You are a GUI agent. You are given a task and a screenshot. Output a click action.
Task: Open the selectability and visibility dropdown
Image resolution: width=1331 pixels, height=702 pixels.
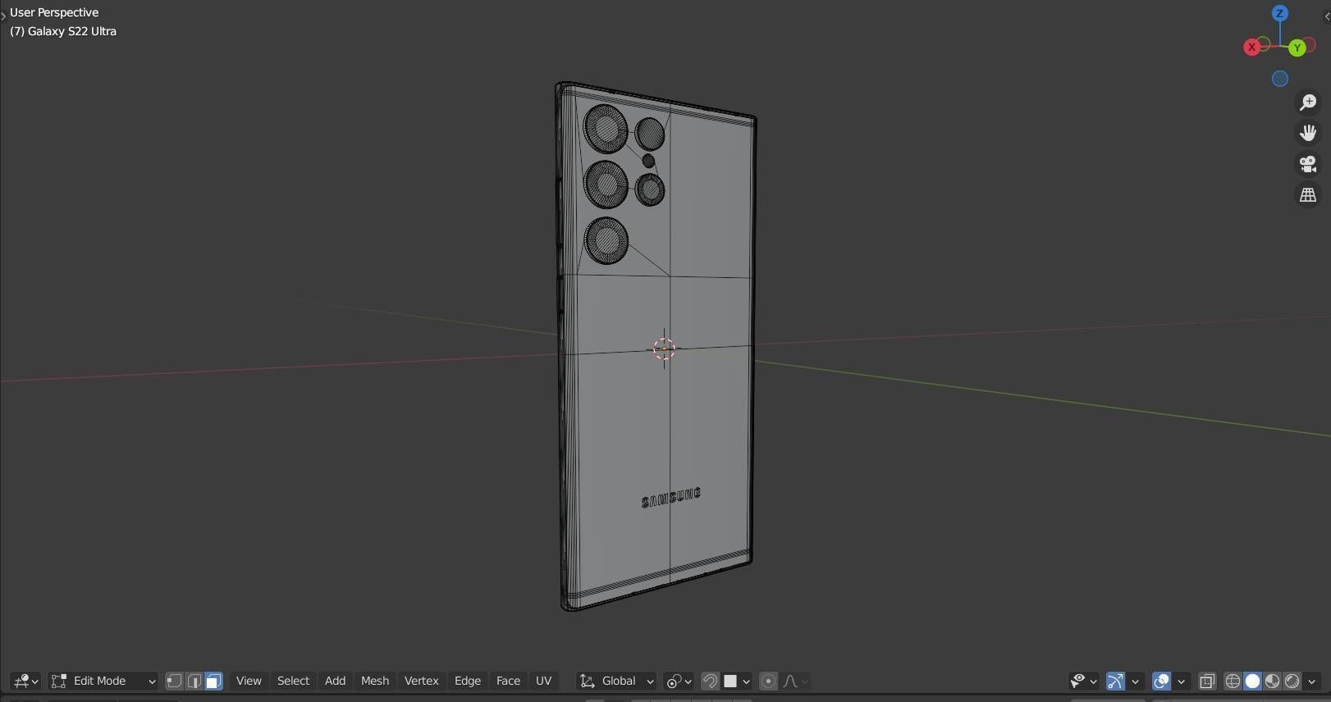[1083, 681]
